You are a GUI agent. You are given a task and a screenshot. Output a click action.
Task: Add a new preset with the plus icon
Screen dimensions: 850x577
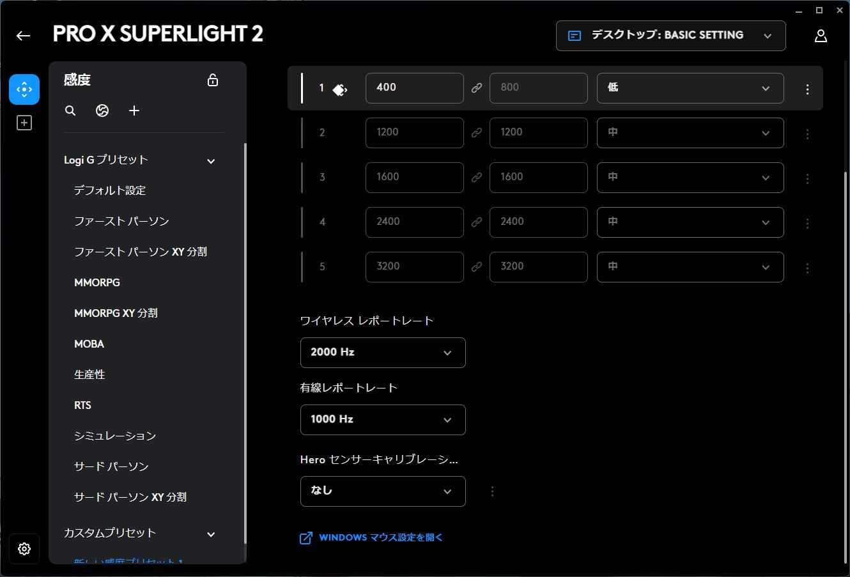[x=134, y=111]
